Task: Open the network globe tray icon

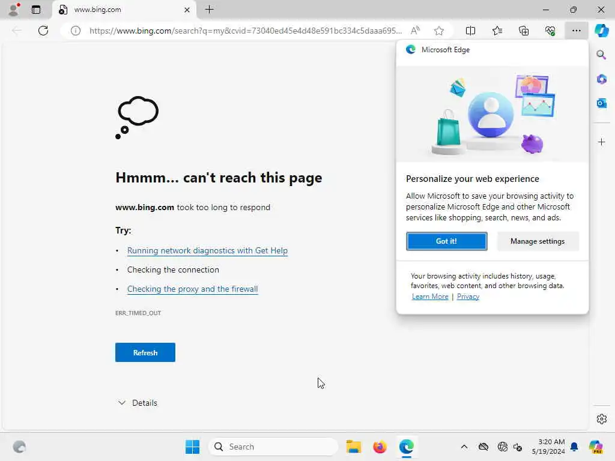Action: [502, 447]
